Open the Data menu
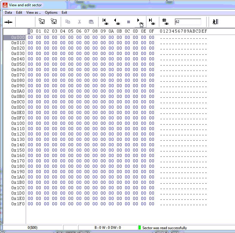235x233 pixels. pyautogui.click(x=8, y=13)
